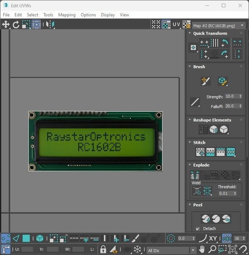
Task: Click the Linear Align vertical bars icon
Action: point(214,43)
